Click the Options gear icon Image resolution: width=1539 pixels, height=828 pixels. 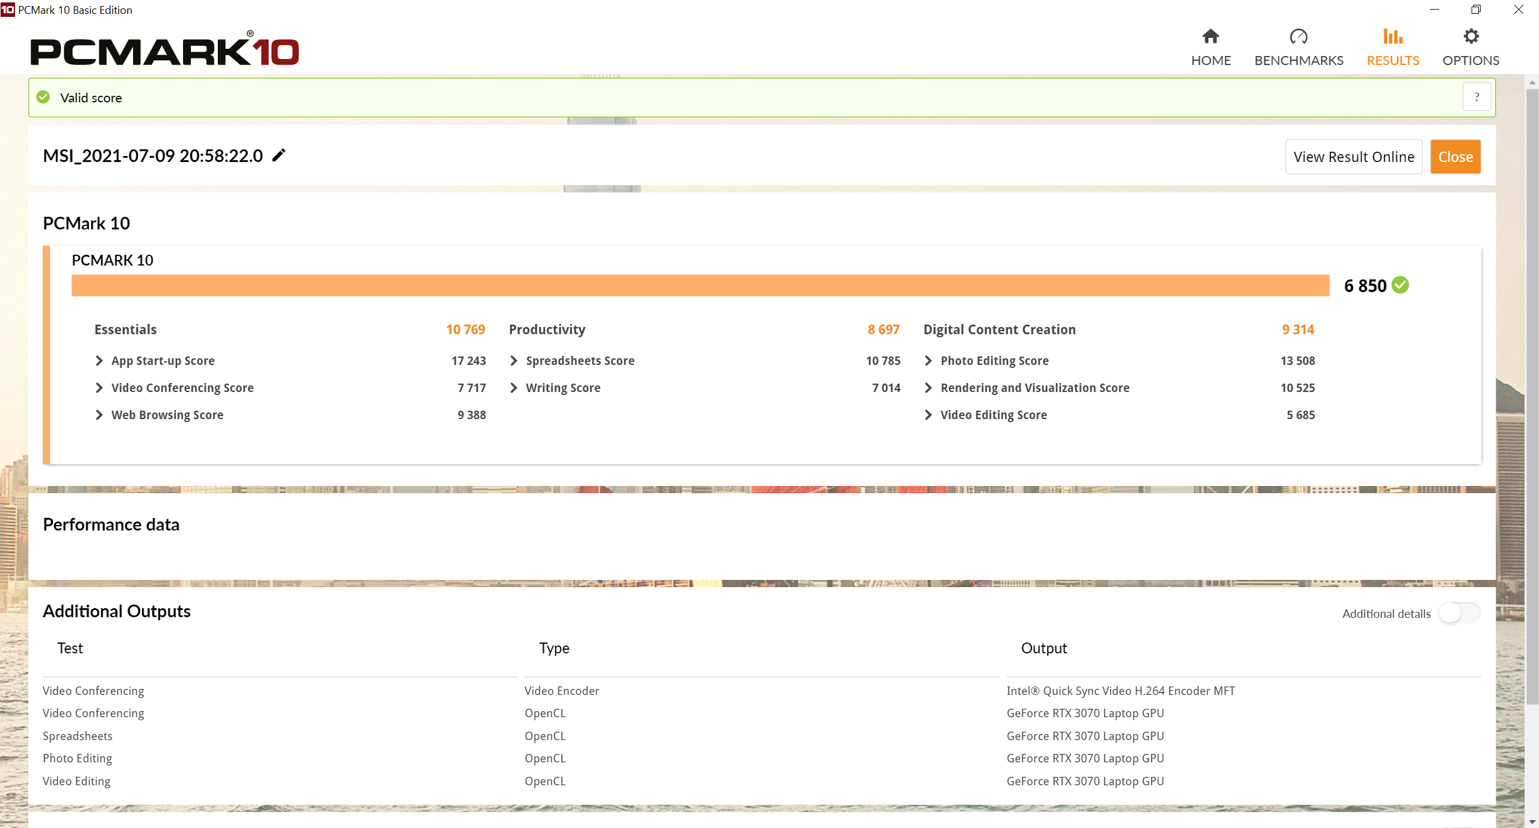tap(1471, 37)
